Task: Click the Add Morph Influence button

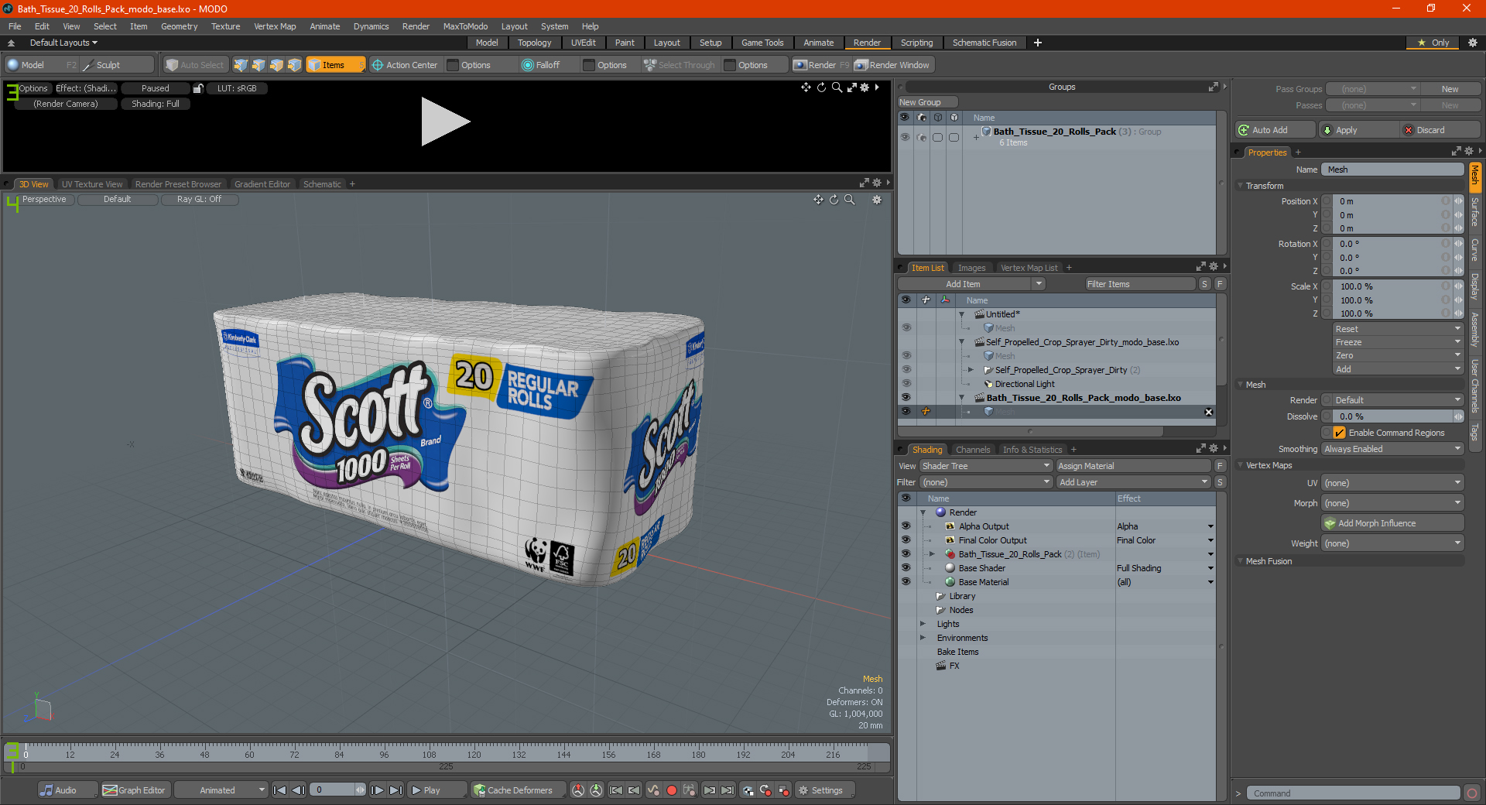Action: point(1392,523)
